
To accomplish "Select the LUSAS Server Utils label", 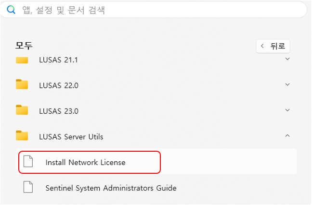I will click(71, 136).
